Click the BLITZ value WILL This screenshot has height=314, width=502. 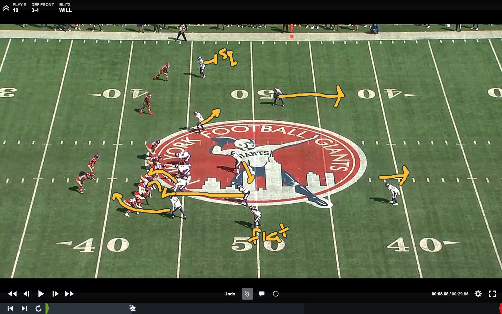pos(65,10)
